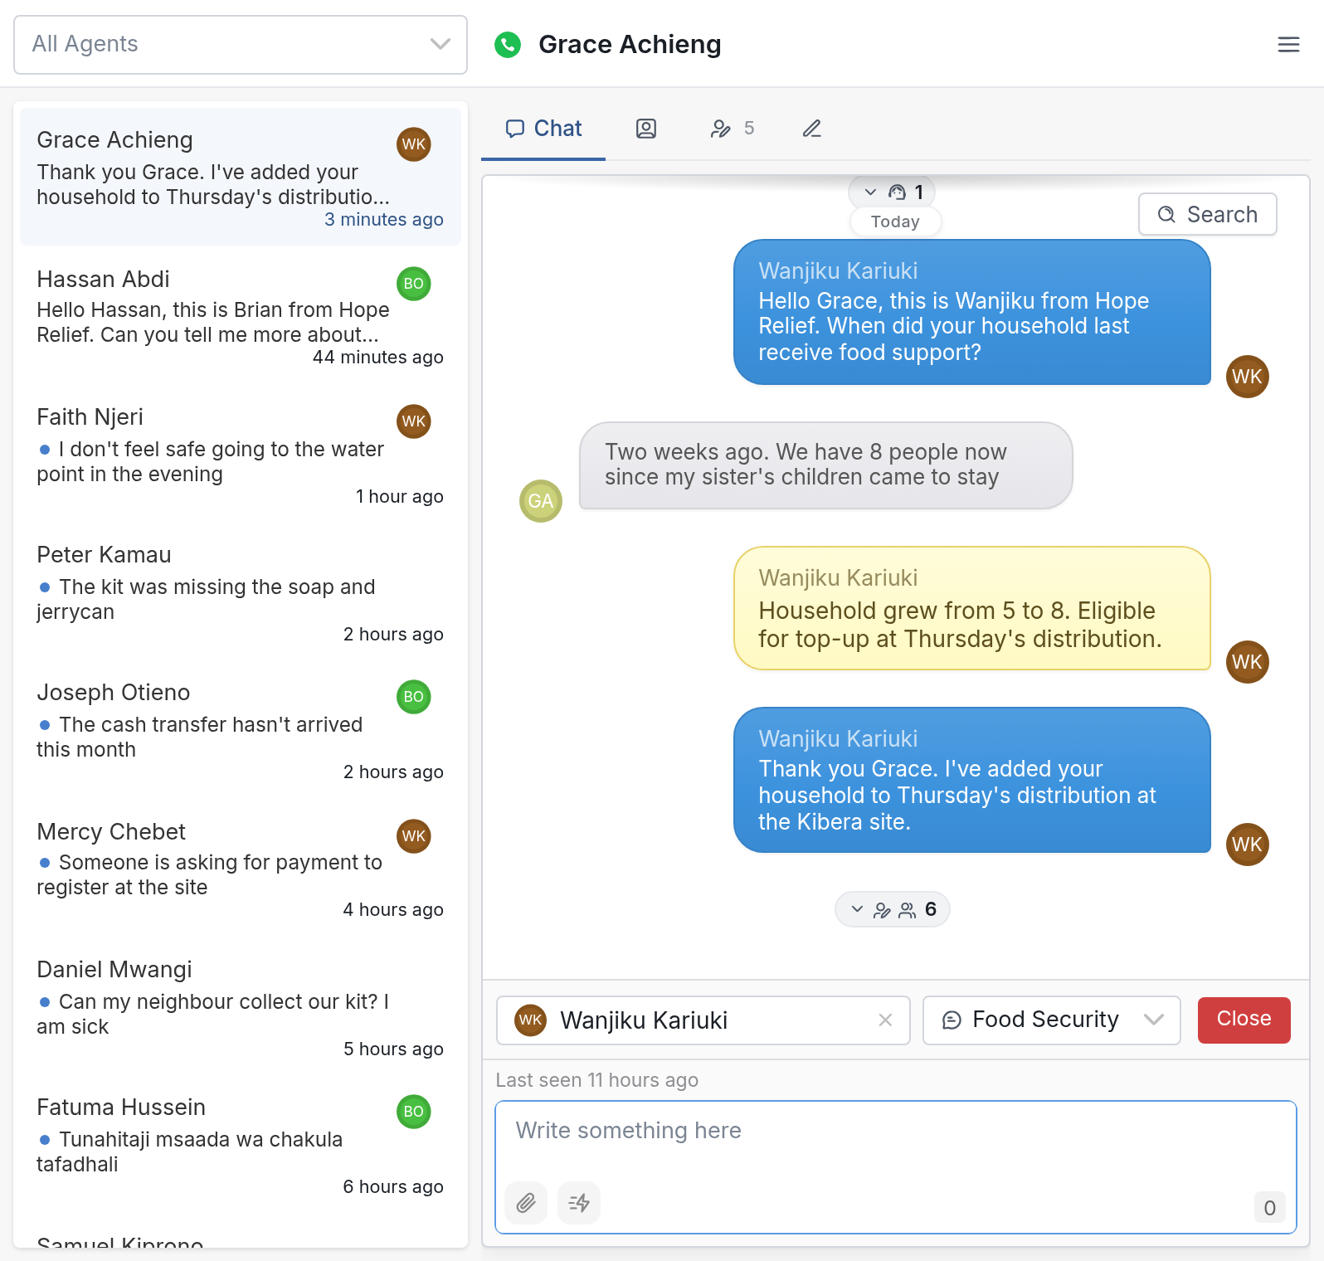The width and height of the screenshot is (1324, 1261).
Task: Click WK avatar next to the Kibera message
Action: [1248, 845]
